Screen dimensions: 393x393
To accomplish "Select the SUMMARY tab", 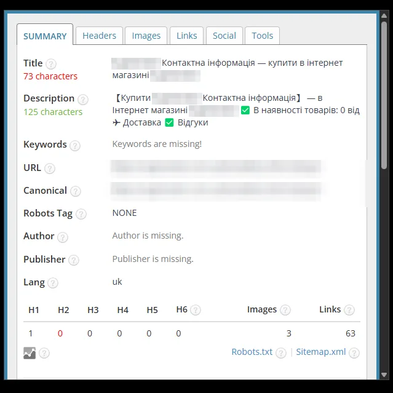I will pos(45,36).
